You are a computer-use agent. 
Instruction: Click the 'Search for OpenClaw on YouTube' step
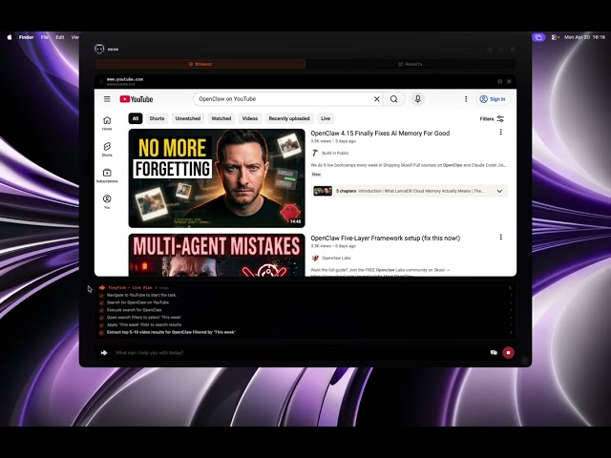[x=137, y=302]
